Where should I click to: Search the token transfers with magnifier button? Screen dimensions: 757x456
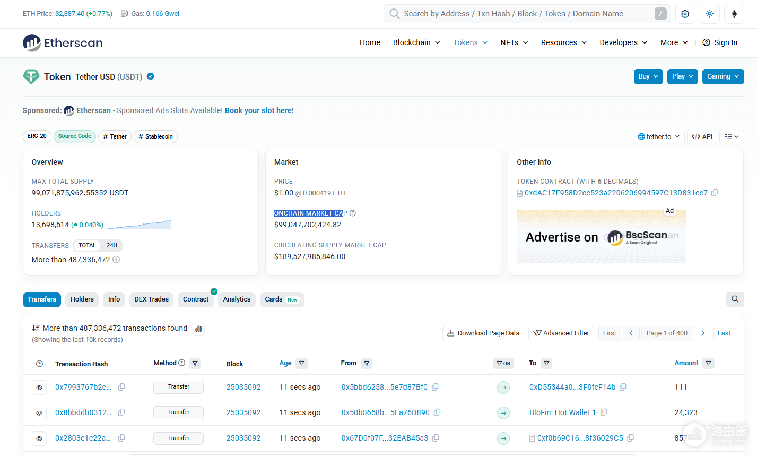[x=735, y=299]
